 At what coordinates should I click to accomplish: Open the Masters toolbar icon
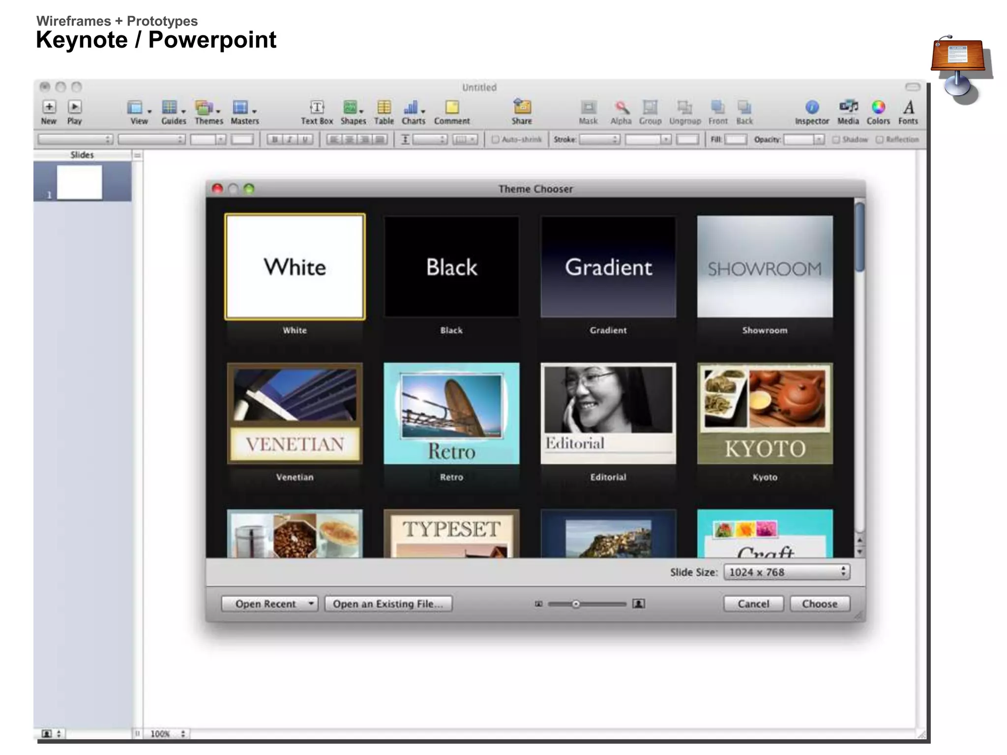click(240, 107)
